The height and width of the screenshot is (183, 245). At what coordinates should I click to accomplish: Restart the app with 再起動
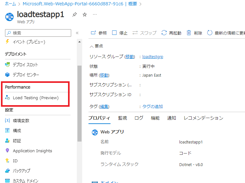coord(171,33)
